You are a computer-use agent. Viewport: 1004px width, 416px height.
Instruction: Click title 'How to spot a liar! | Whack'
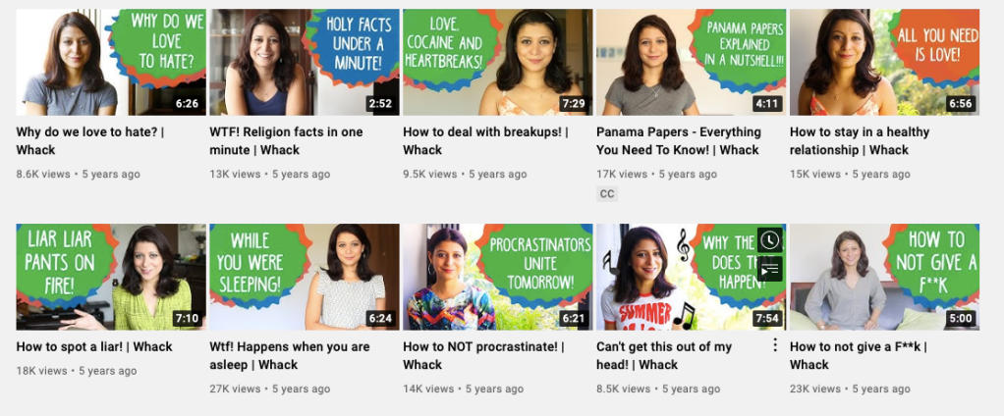[94, 347]
